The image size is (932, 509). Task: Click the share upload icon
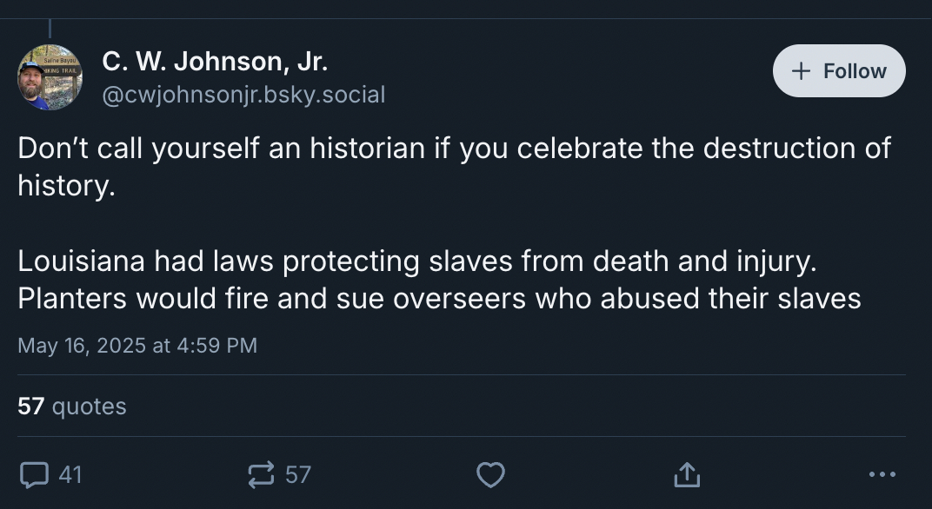pos(687,474)
